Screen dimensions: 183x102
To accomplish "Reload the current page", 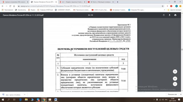I will click(x=10, y=6).
